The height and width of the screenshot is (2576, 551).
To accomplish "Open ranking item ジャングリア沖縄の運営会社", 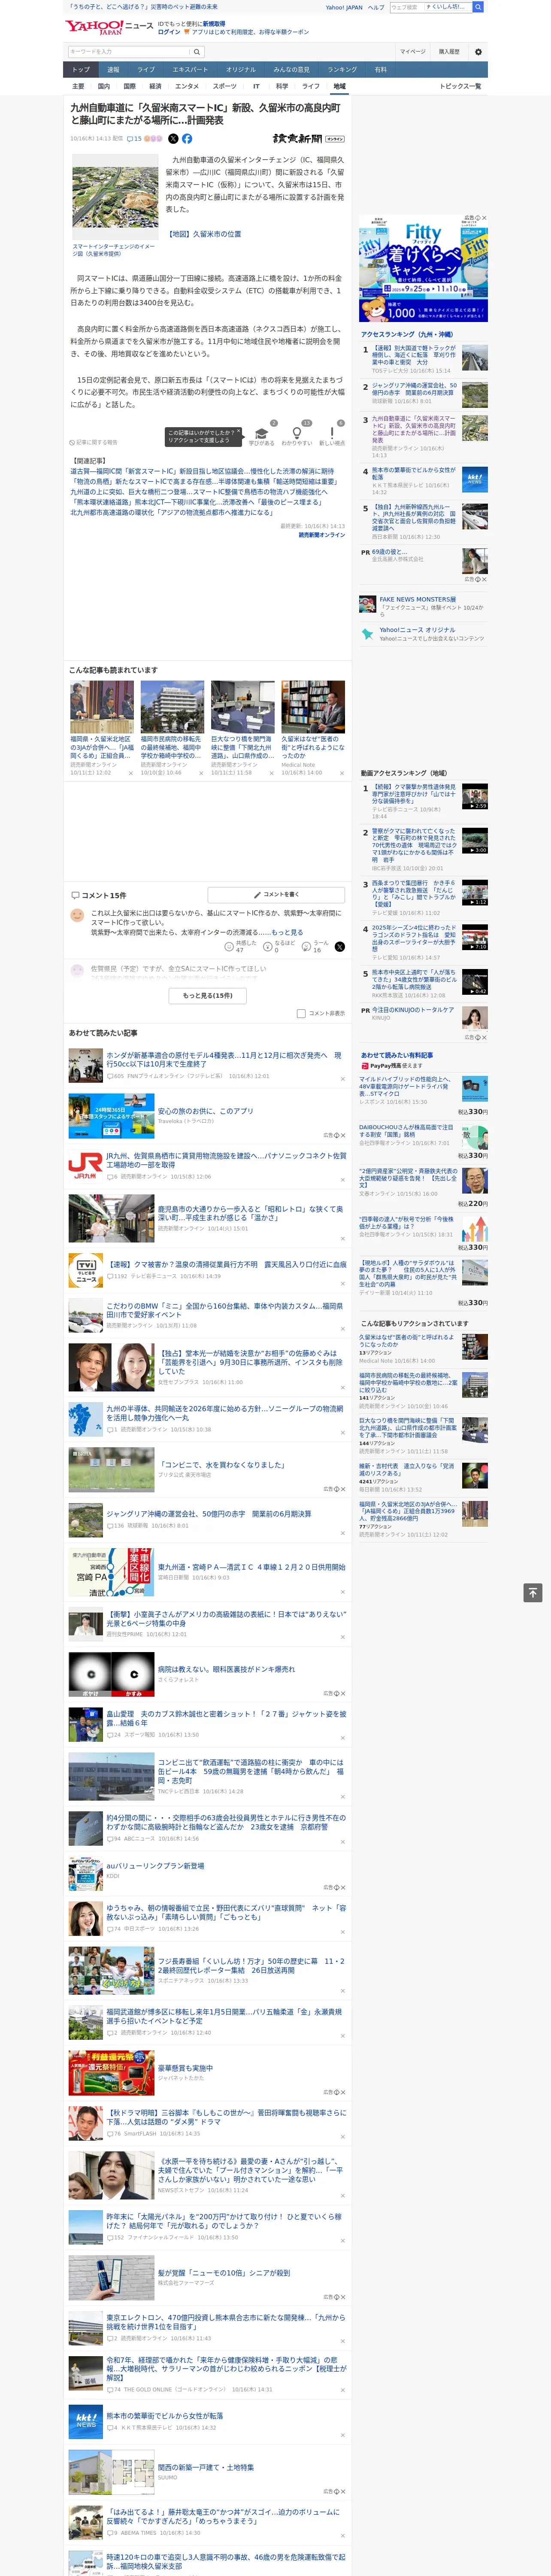I will [414, 389].
